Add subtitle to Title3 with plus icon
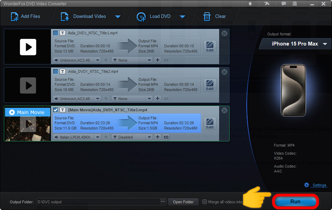Screen dimensions: 332x210 tap(157, 137)
